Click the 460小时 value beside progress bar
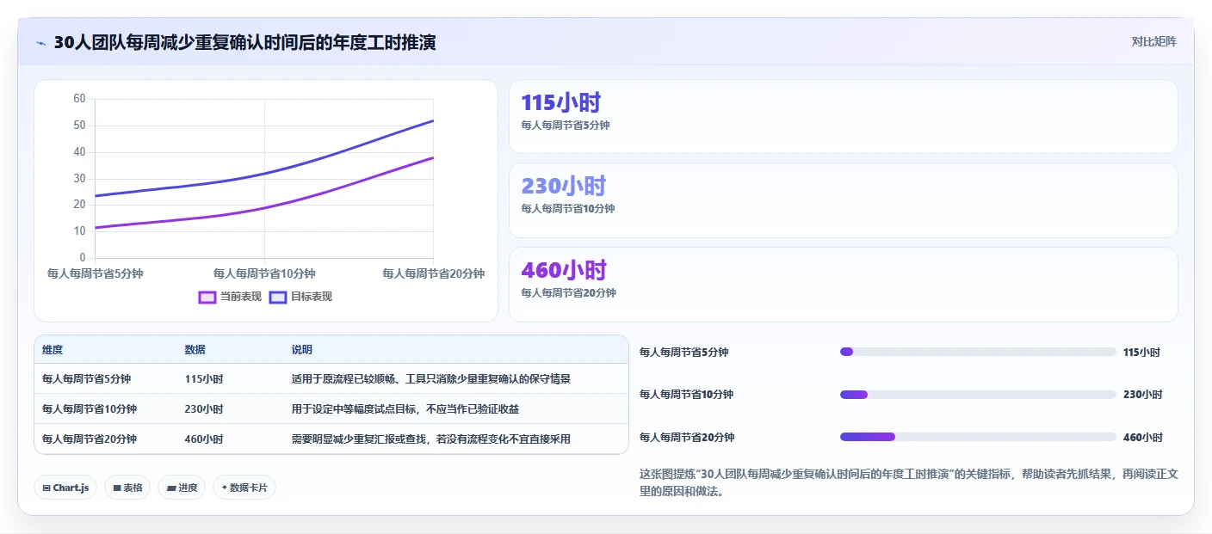 coord(1142,438)
